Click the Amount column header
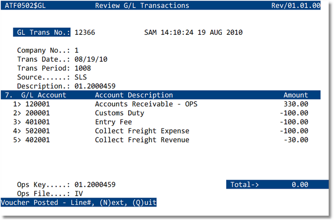334x221 pixels. [x=296, y=95]
